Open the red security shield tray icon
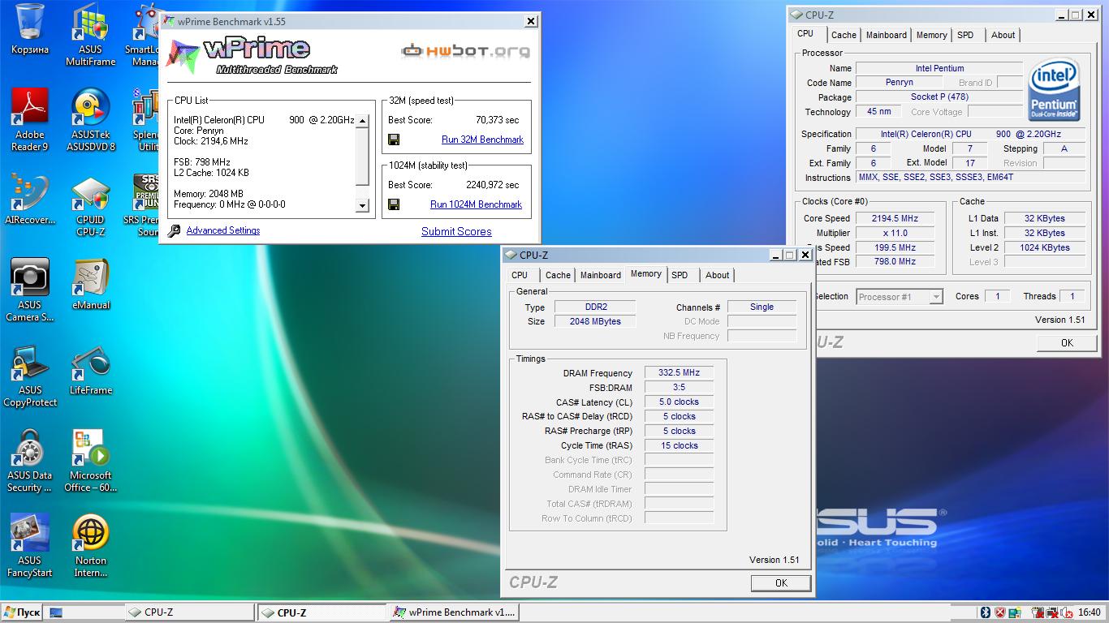 1000,612
